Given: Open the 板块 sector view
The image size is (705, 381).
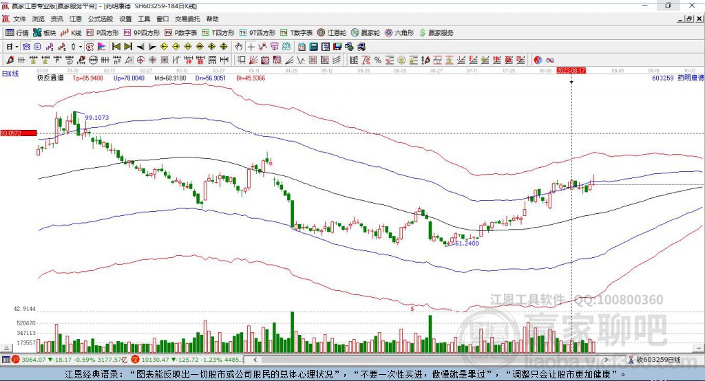Looking at the screenshot, I should (x=45, y=33).
